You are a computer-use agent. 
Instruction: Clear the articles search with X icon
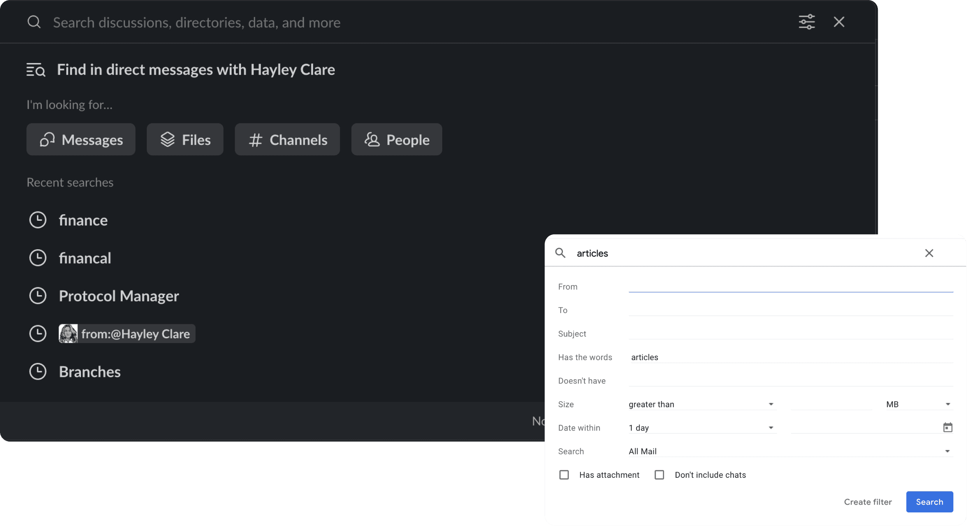[929, 253]
